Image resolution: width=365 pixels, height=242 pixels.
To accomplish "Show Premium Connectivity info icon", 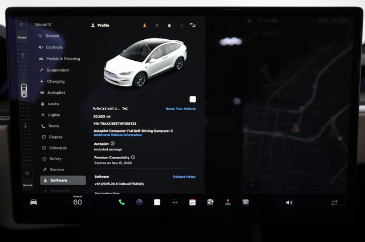I will [x=133, y=157].
